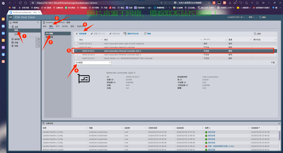Check the box for device 0000:02:00.0
This screenshot has width=283, height=153.
click(x=76, y=54)
